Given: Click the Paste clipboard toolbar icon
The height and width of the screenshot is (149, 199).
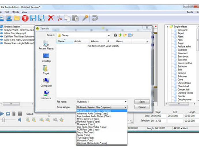Looking at the screenshot, I should click(75, 18).
